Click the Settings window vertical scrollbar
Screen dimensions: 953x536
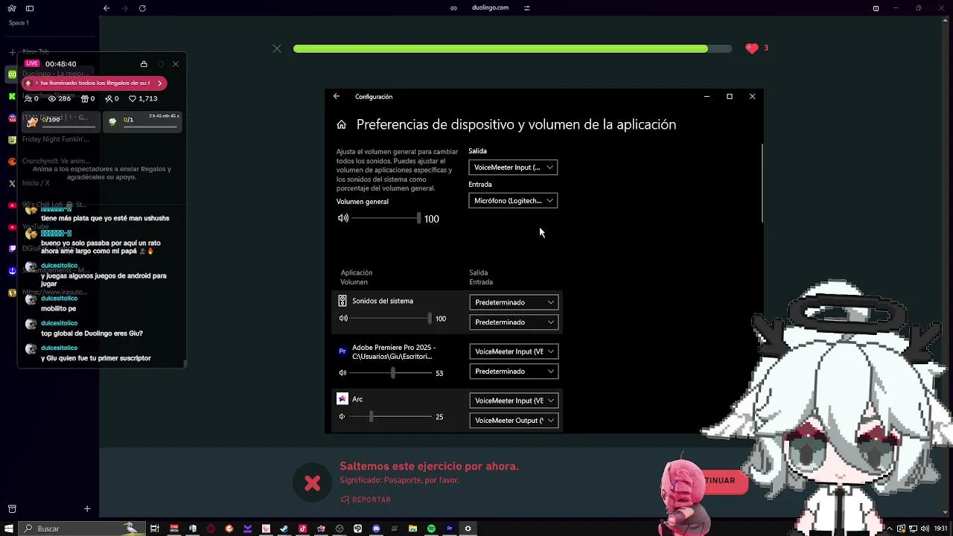[762, 183]
